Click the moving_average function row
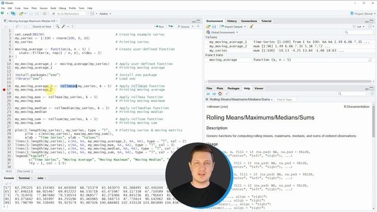This screenshot has width=377, height=212. 289,59
